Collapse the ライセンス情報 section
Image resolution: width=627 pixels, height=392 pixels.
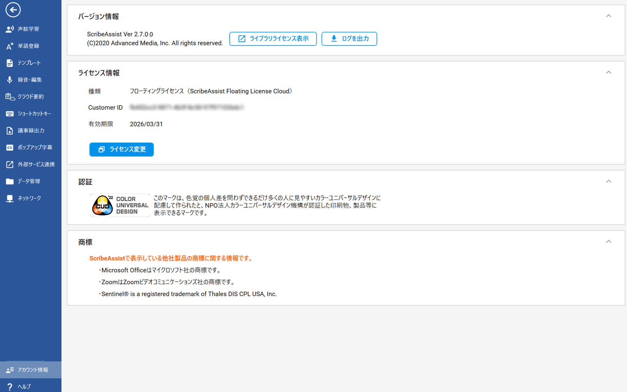pyautogui.click(x=609, y=73)
